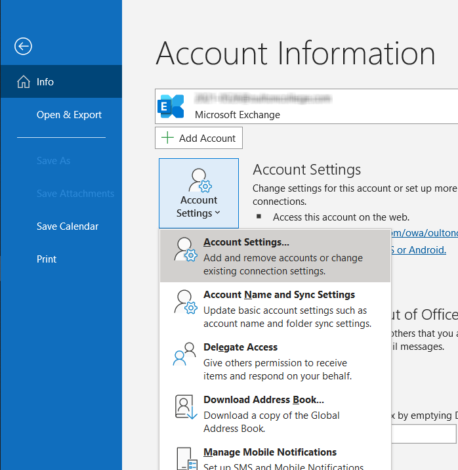Click the Account Settings person-gear icon in dropdown
Image resolution: width=458 pixels, height=470 pixels.
coord(186,249)
